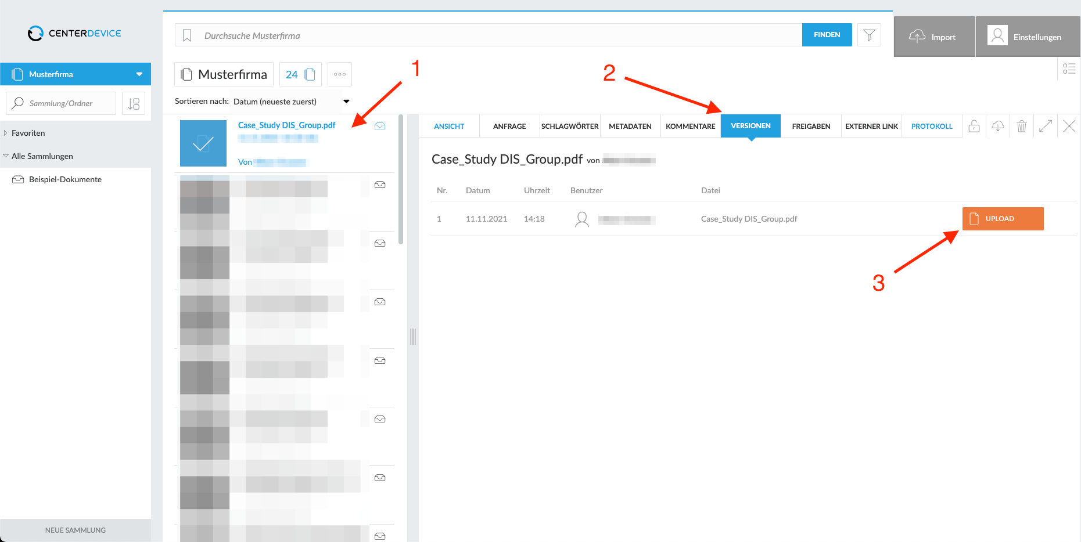
Task: Click the lock/unlock document icon
Action: (974, 126)
